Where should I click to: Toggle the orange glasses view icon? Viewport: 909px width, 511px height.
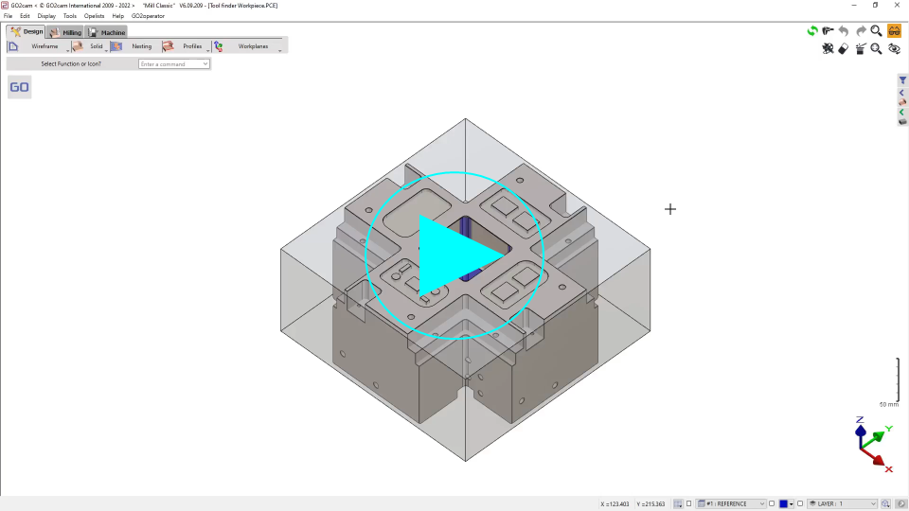pos(894,31)
